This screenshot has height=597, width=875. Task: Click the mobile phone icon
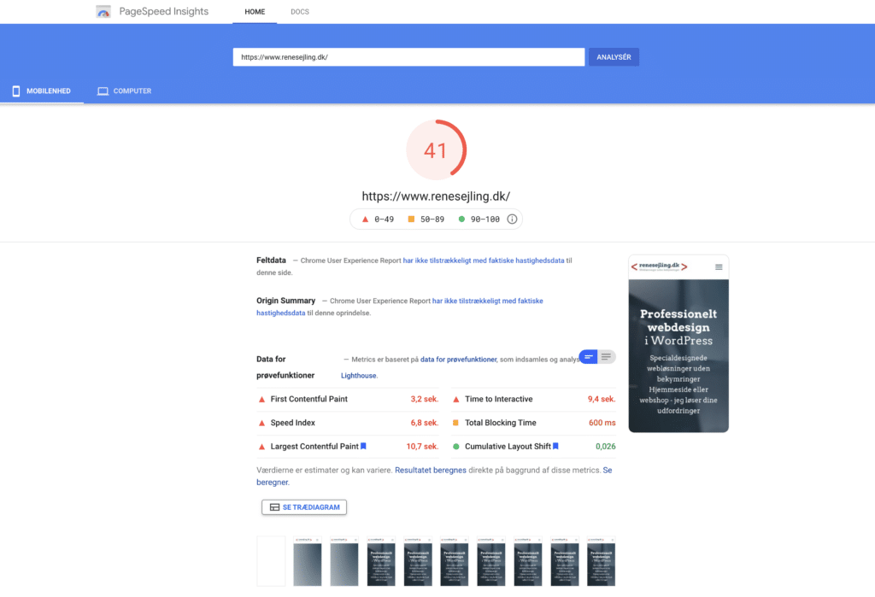click(x=16, y=91)
